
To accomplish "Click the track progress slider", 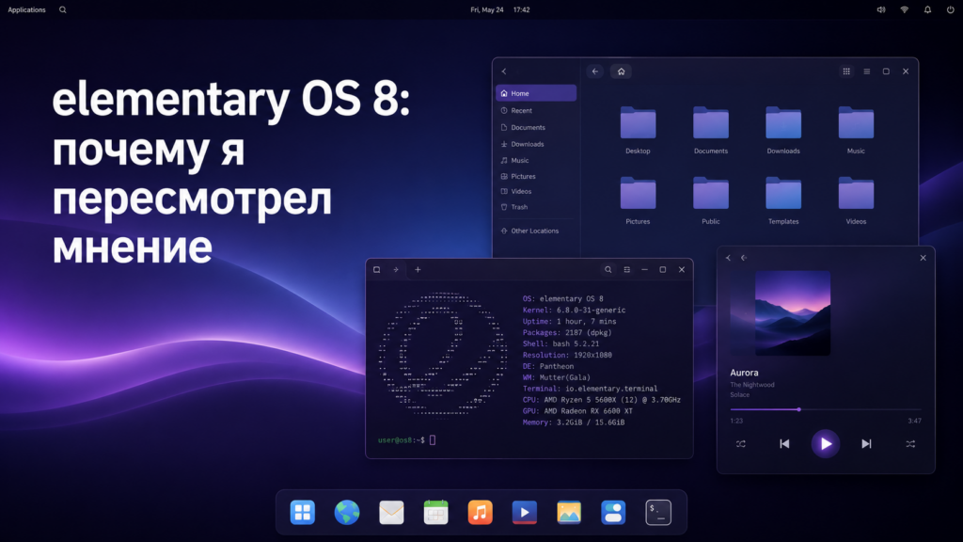I will pyautogui.click(x=826, y=409).
